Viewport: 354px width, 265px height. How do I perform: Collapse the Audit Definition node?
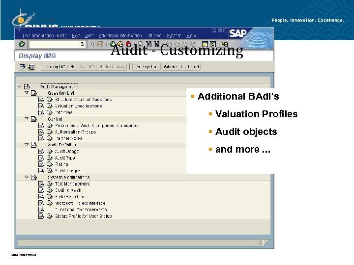(x=27, y=144)
